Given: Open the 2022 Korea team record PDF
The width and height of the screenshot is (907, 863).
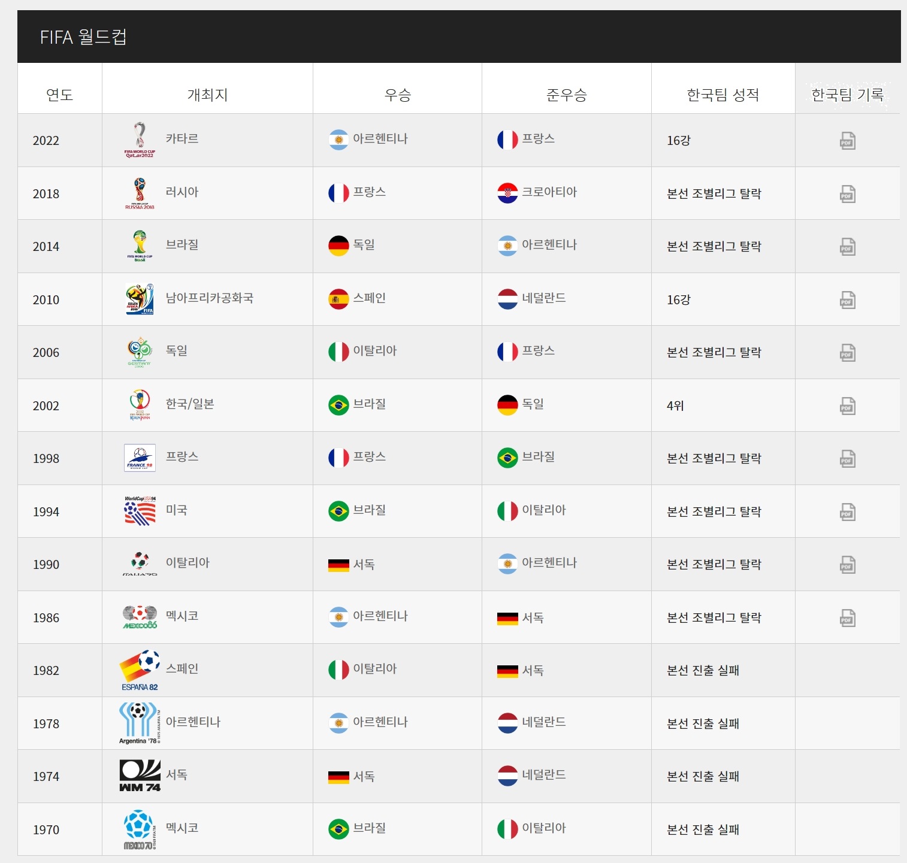Looking at the screenshot, I should (847, 141).
